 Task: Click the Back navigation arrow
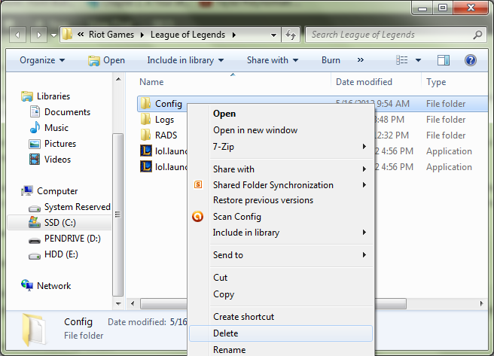coord(17,35)
